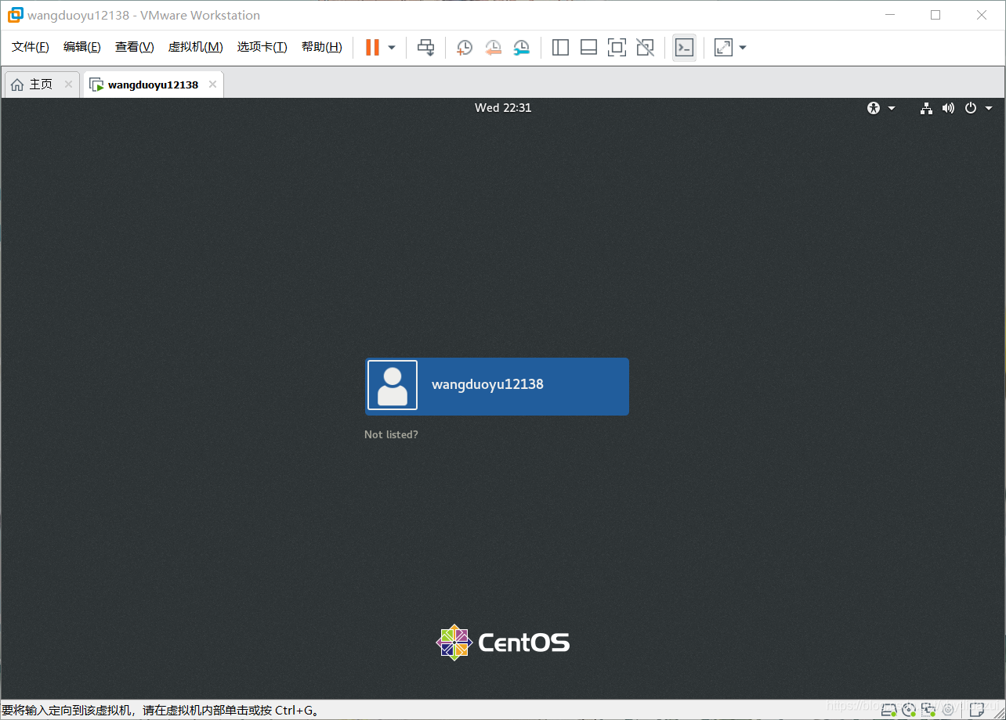1006x720 pixels.
Task: Close the 主页 tab
Action: pyautogui.click(x=68, y=85)
